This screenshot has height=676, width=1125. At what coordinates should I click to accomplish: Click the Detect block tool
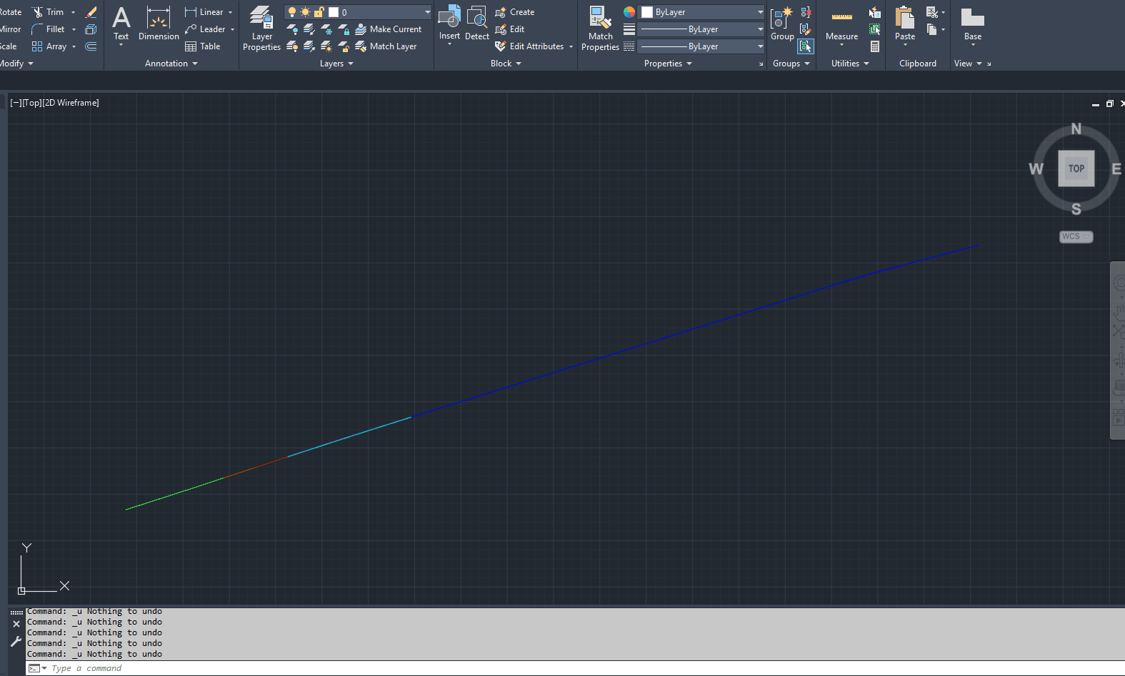[476, 24]
